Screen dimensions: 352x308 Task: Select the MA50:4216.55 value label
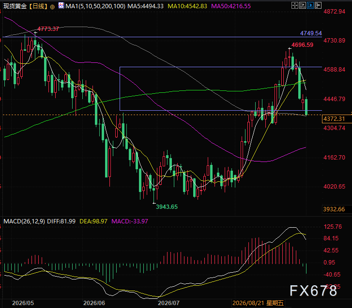point(231,6)
